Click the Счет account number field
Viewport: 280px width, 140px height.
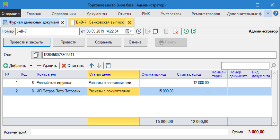(159, 55)
